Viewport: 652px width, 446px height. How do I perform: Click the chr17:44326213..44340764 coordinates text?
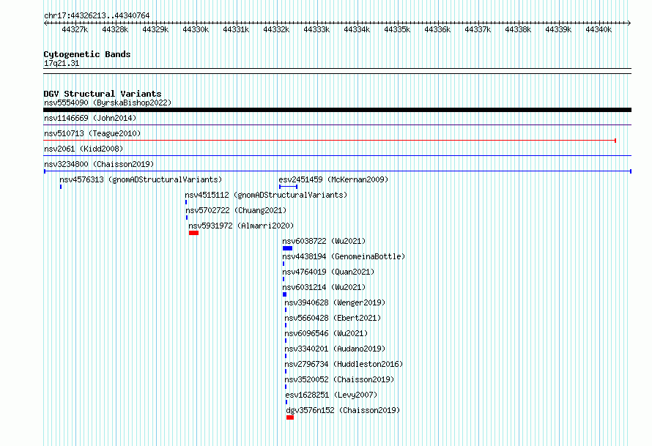click(97, 15)
